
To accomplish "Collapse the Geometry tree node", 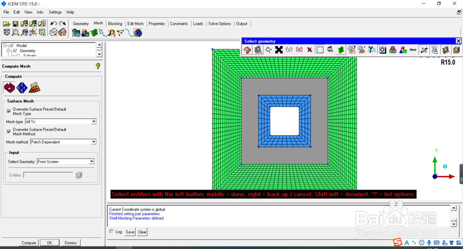I will pyautogui.click(x=8, y=51).
